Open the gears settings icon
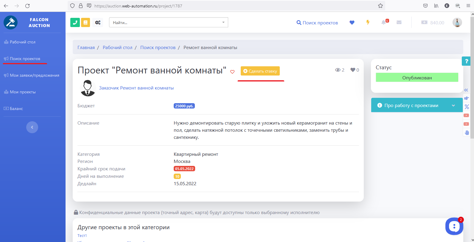474x242 pixels. pyautogui.click(x=98, y=22)
